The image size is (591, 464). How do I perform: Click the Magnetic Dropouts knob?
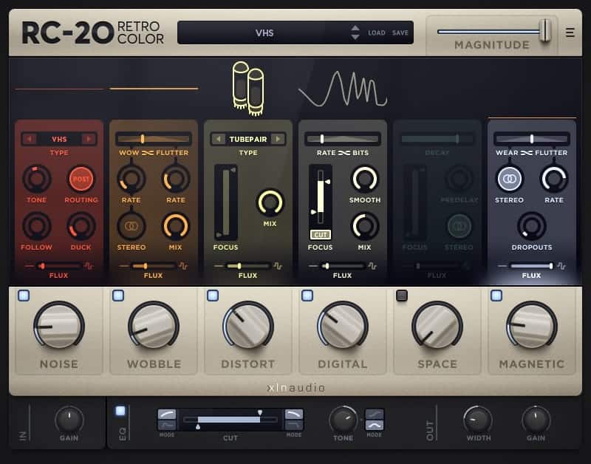tap(532, 226)
